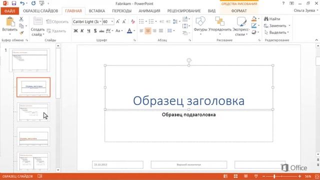Justify the text
Screen dimensions: 320x180
(161, 31)
